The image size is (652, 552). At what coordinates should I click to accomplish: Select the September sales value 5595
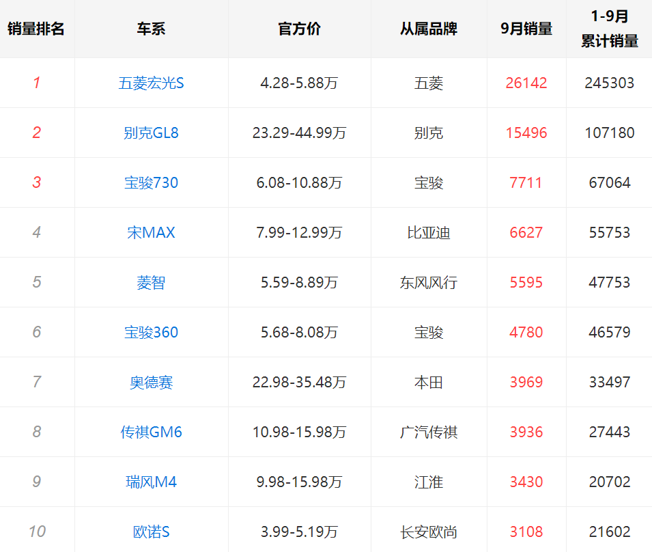coord(526,282)
